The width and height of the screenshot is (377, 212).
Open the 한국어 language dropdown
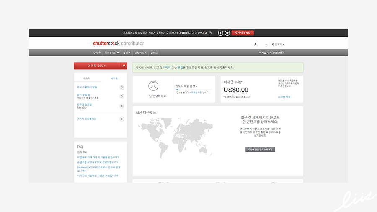tap(278, 44)
